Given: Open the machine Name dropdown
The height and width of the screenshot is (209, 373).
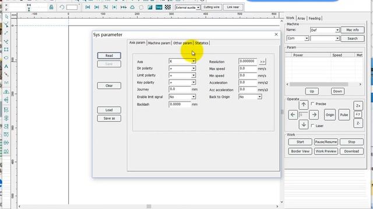Looking at the screenshot, I should 337,30.
